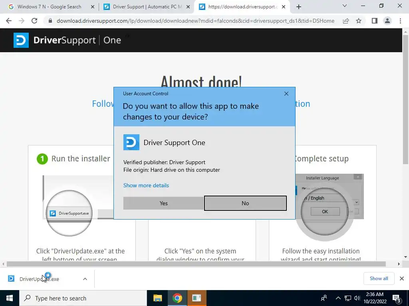The width and height of the screenshot is (409, 306).
Task: Open the People icon in system tray
Action: (324, 298)
